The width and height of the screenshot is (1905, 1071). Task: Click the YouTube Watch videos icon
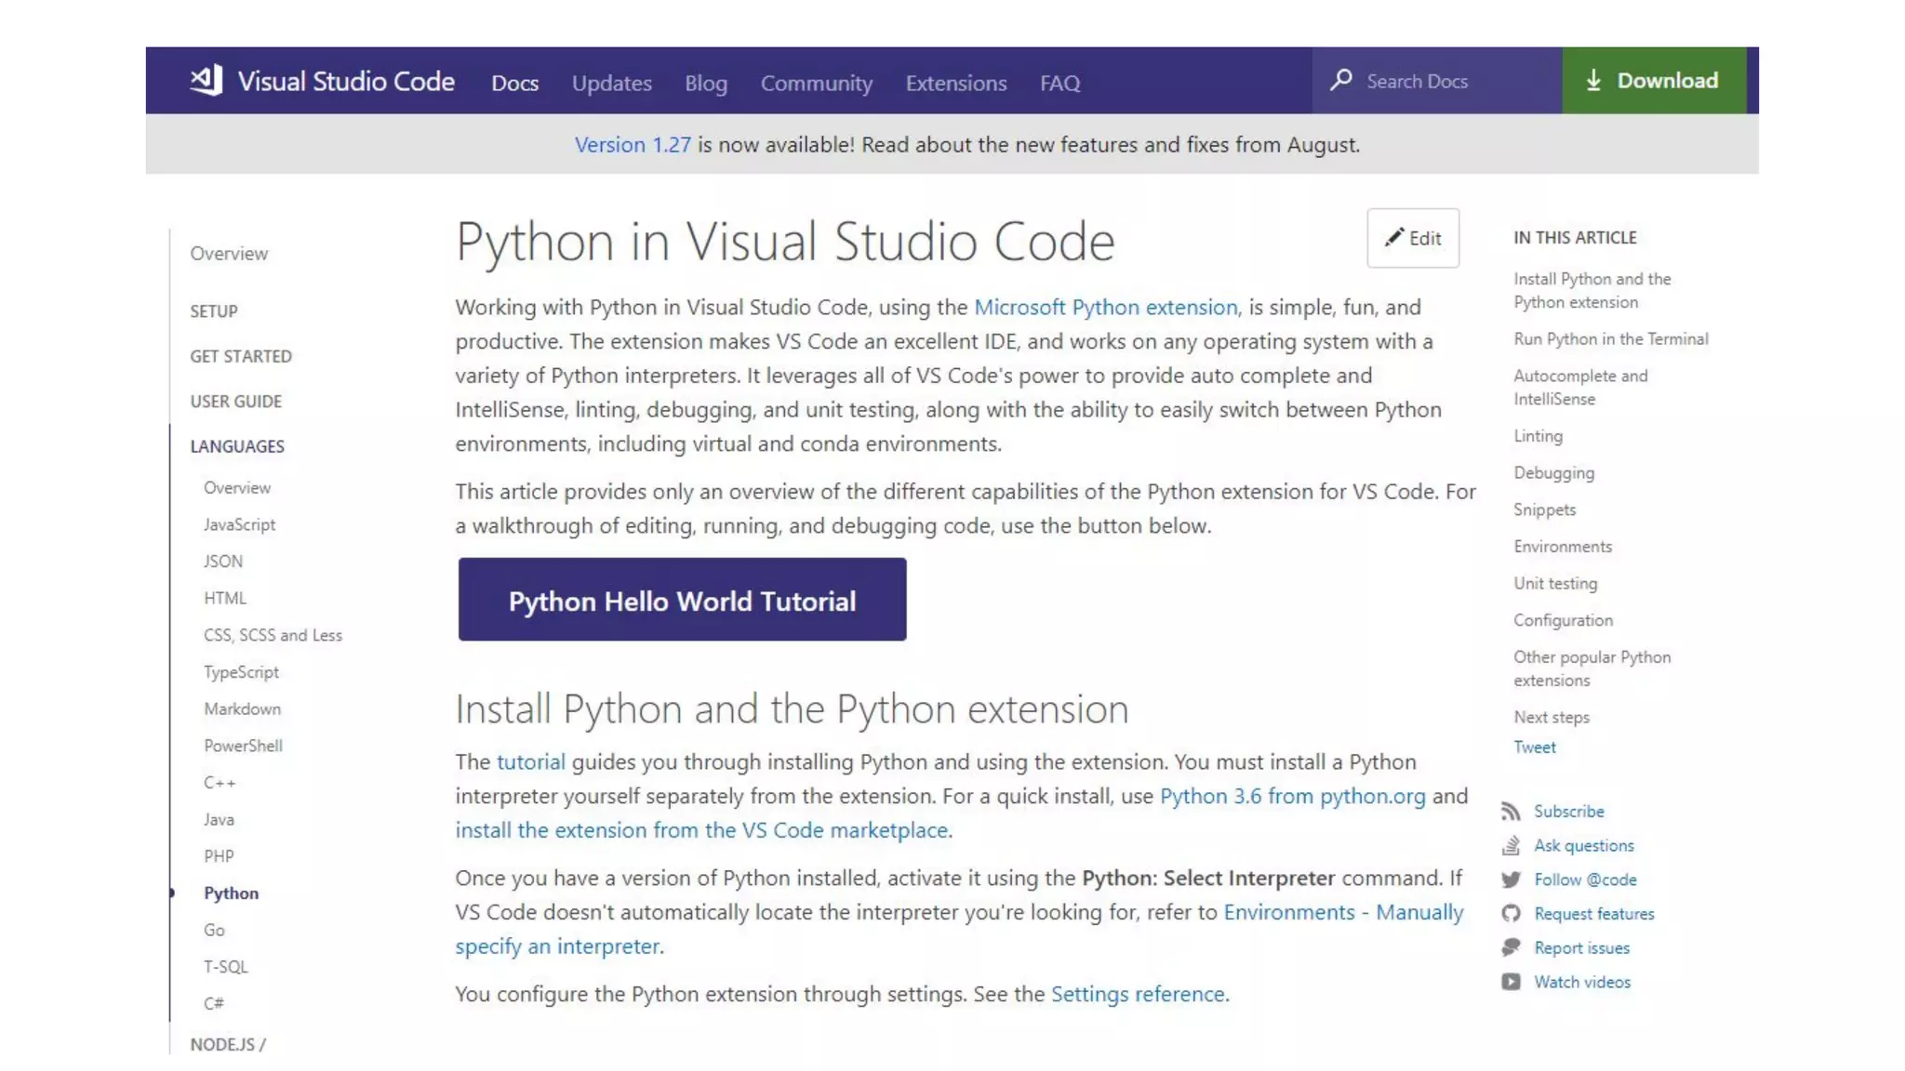click(1511, 982)
